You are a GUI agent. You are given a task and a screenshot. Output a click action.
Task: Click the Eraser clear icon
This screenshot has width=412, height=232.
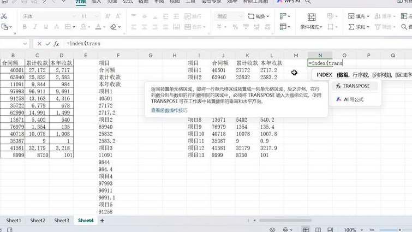pos(114,27)
